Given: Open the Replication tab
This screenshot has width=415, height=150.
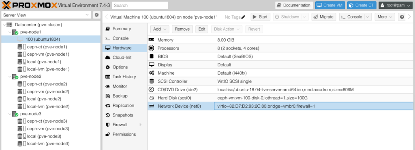Looking at the screenshot, I should click(125, 106).
